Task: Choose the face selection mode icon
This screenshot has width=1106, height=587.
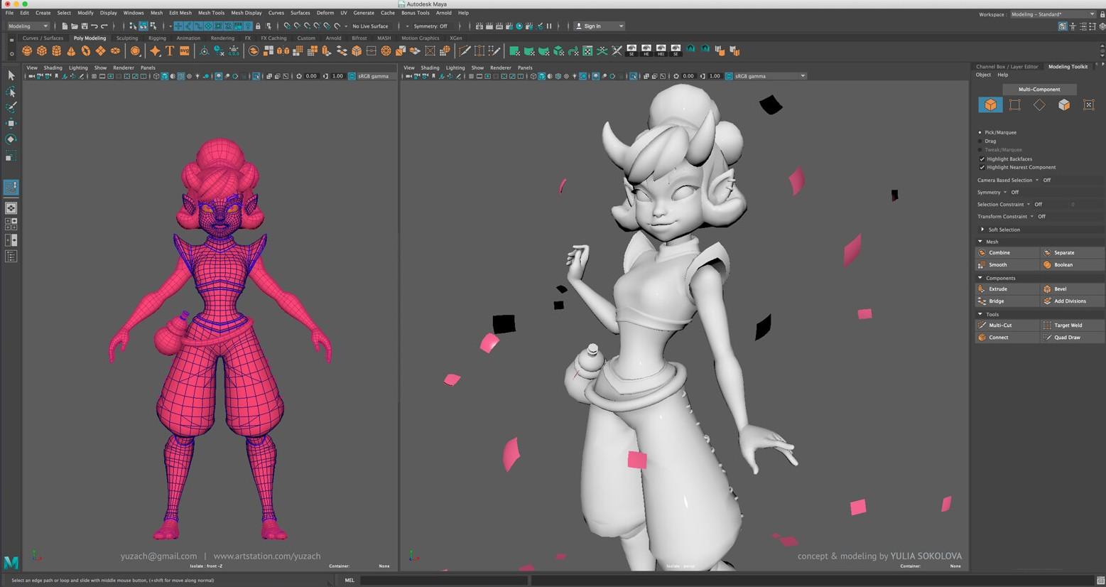Action: [x=1063, y=105]
